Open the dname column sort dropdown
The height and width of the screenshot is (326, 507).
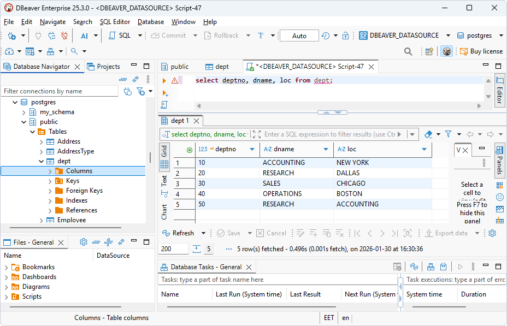[326, 149]
